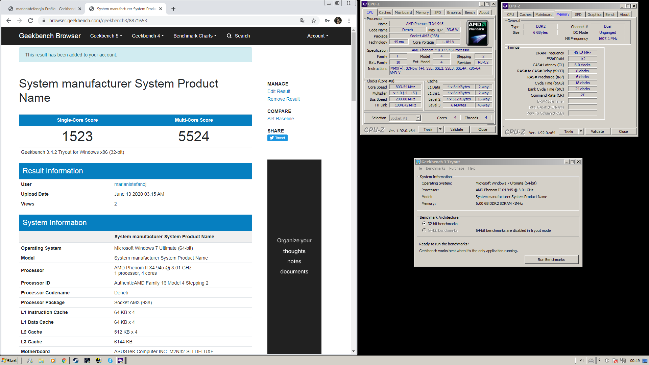Viewport: 649px width, 365px height.
Task: Click the PT language indicator
Action: pos(582,361)
